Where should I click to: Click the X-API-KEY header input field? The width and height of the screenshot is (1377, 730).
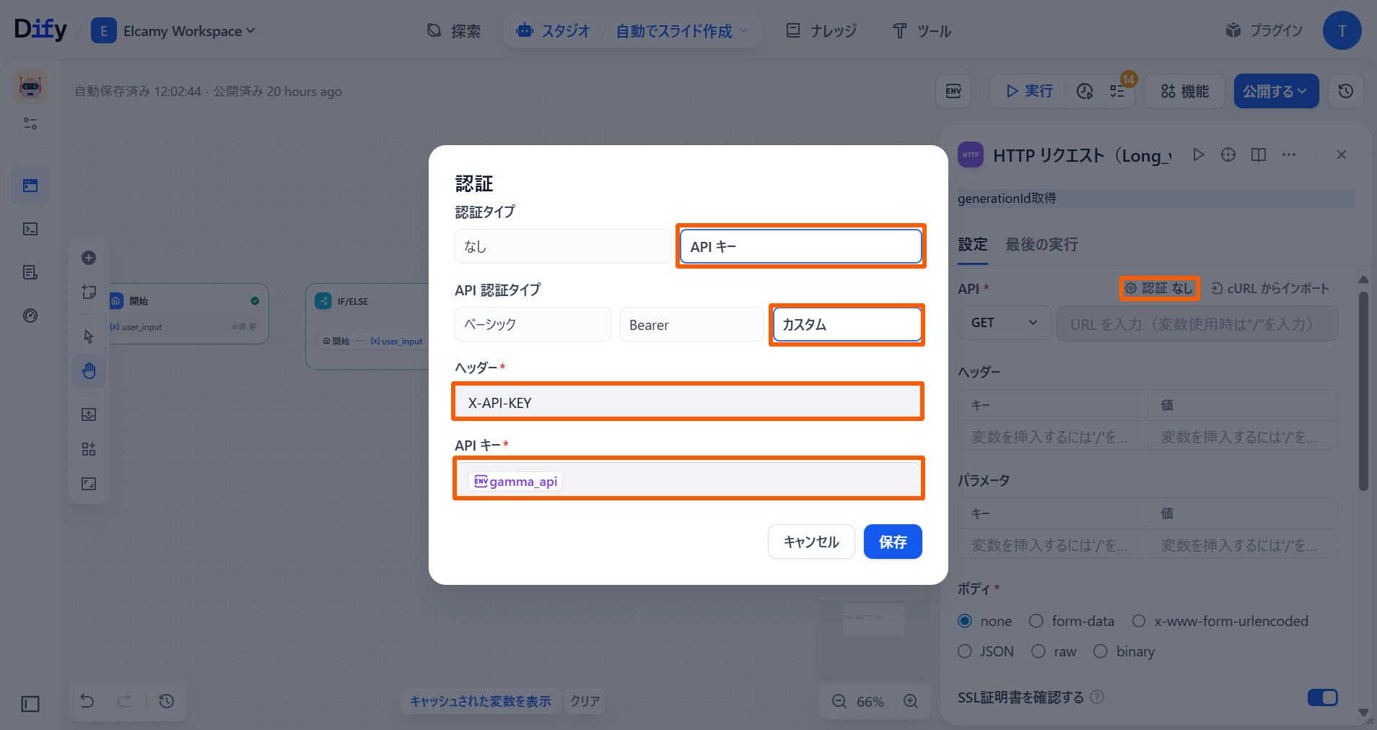pyautogui.click(x=687, y=401)
